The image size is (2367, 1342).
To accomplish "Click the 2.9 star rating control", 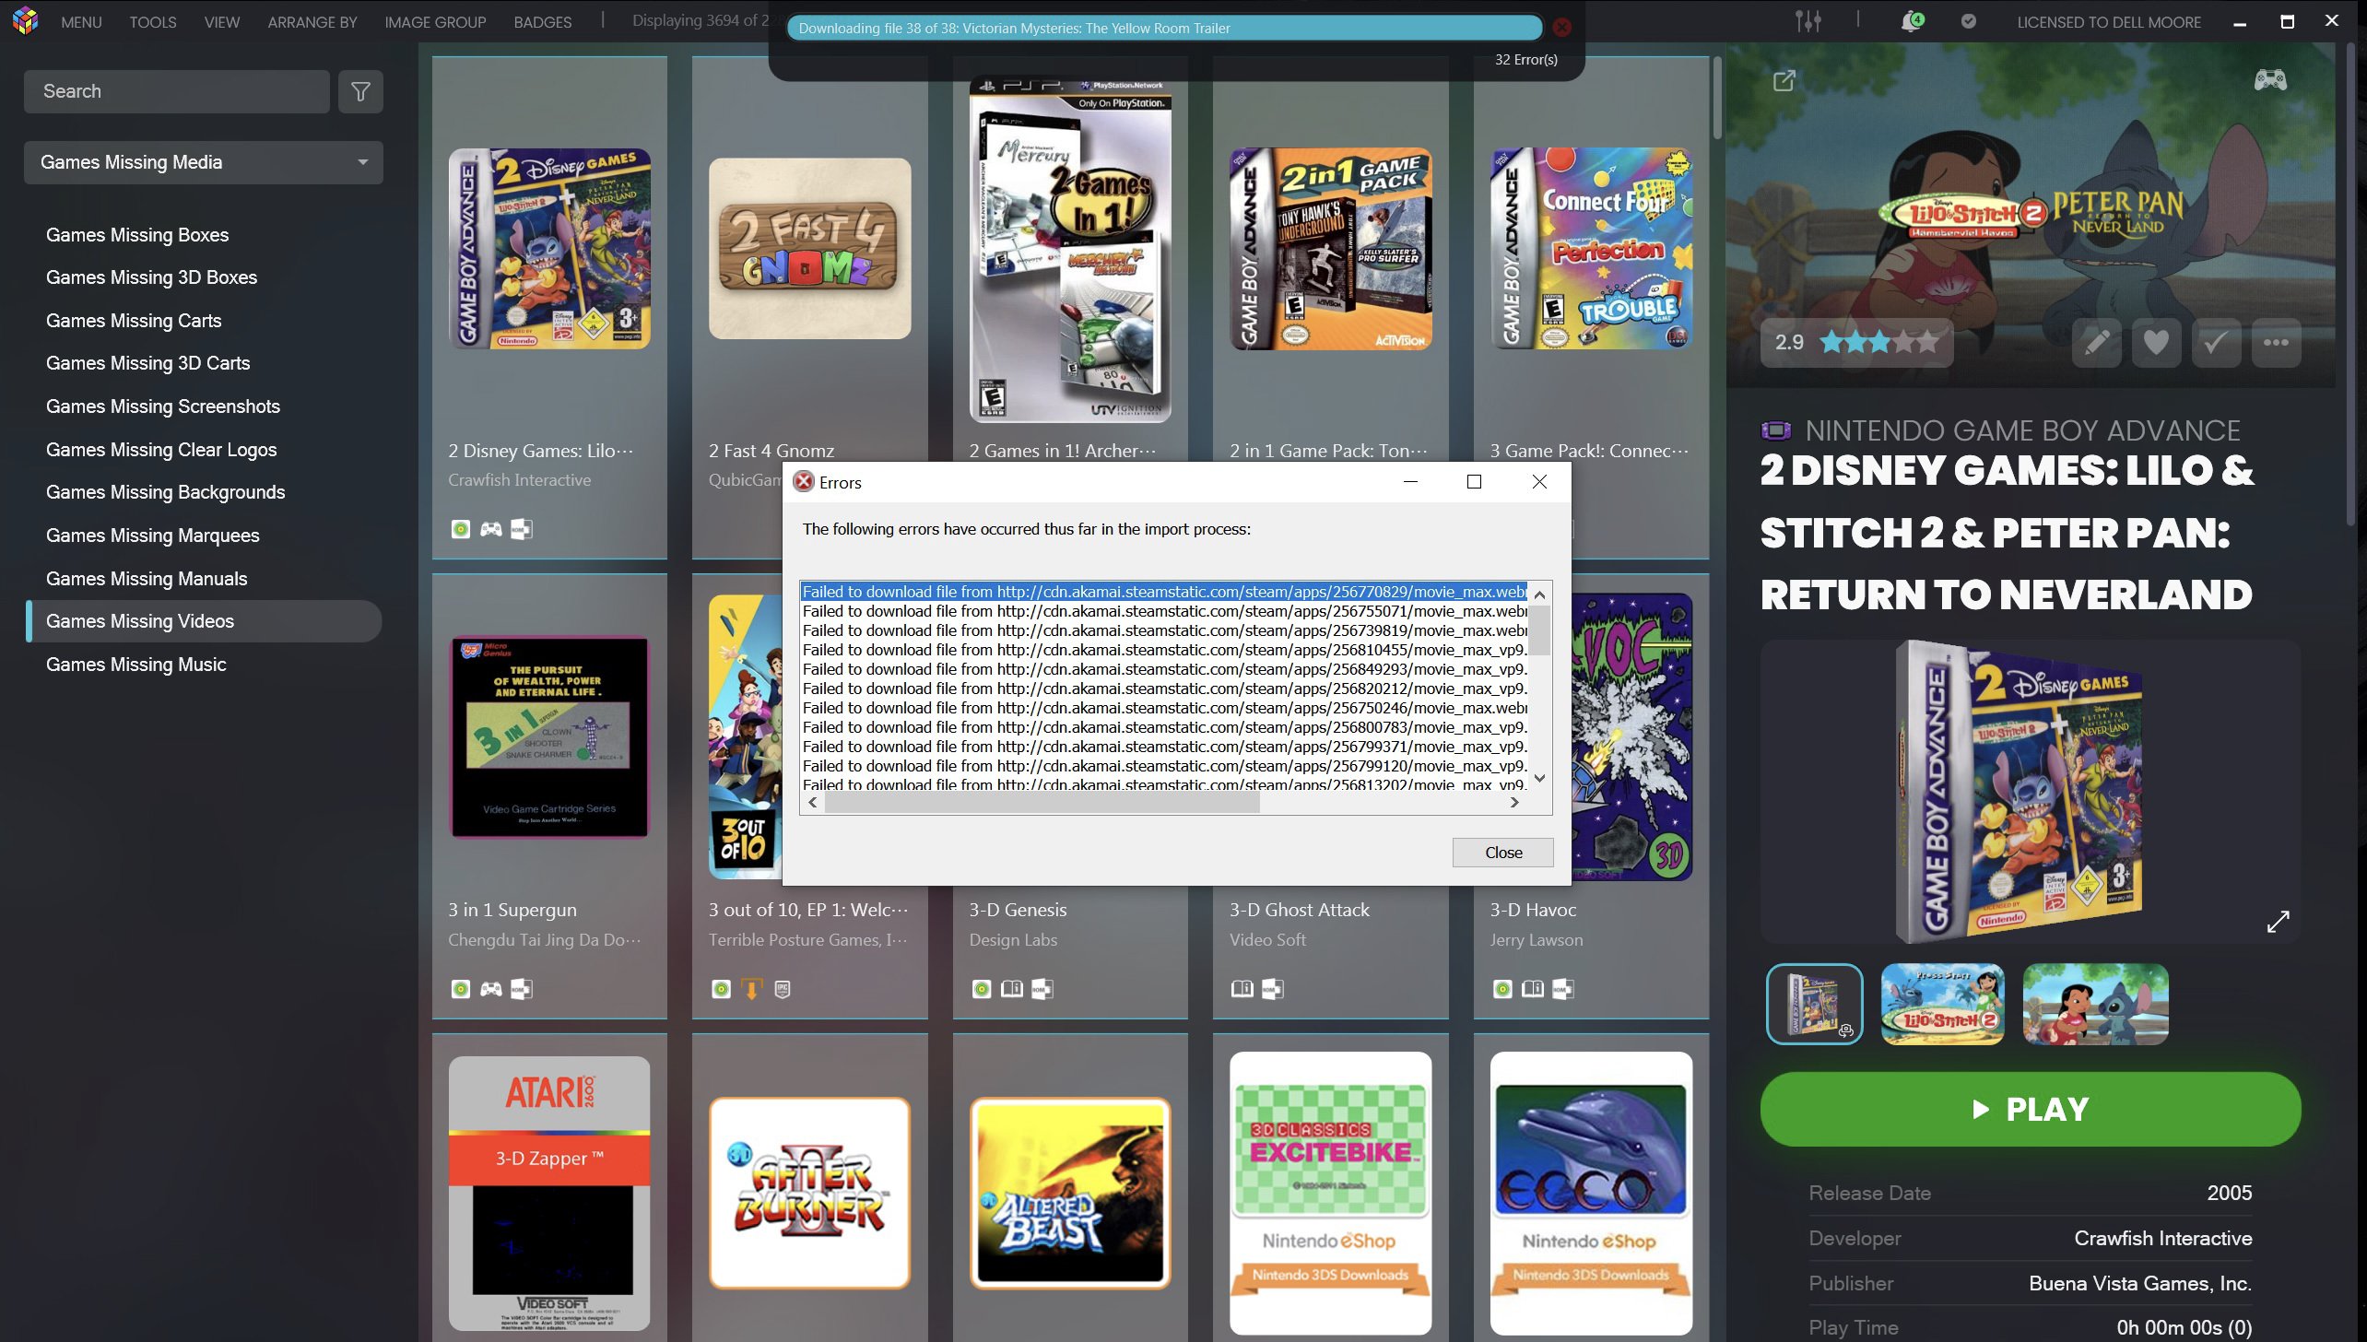I will click(x=1856, y=343).
